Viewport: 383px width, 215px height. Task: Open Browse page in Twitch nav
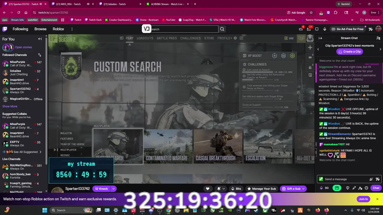40,29
